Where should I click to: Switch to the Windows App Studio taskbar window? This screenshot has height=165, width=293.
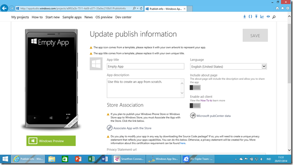[163, 159]
